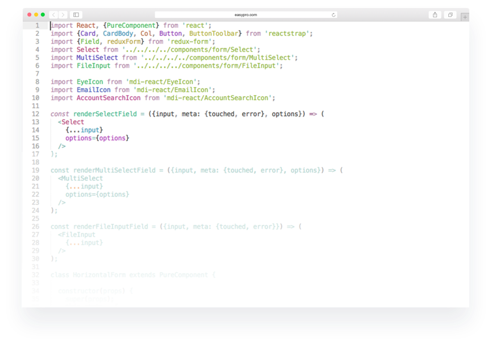Open the Share menu icon
The image size is (492, 345).
click(435, 14)
